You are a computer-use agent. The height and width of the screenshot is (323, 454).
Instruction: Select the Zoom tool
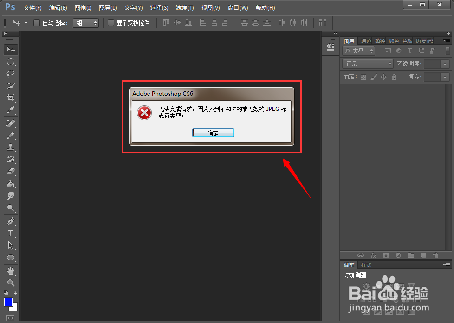click(11, 283)
